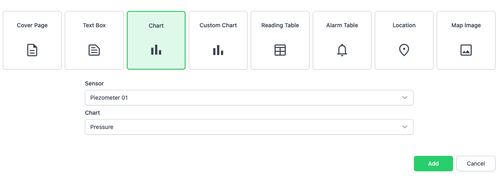The width and height of the screenshot is (502, 177).
Task: Expand the Sensor dropdown chevron
Action: point(405,98)
